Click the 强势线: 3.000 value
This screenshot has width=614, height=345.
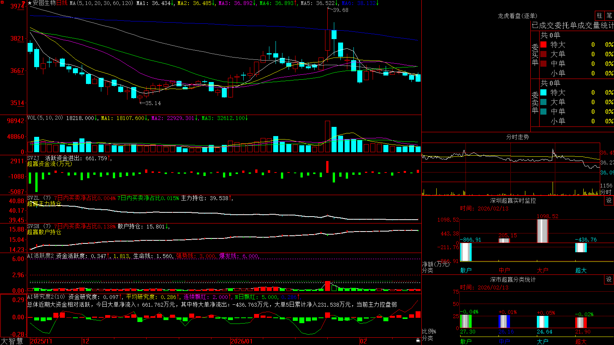coord(196,256)
